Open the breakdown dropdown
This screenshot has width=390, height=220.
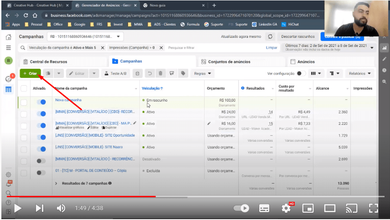click(334, 73)
